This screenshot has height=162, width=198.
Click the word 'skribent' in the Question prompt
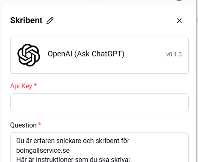click(x=107, y=141)
